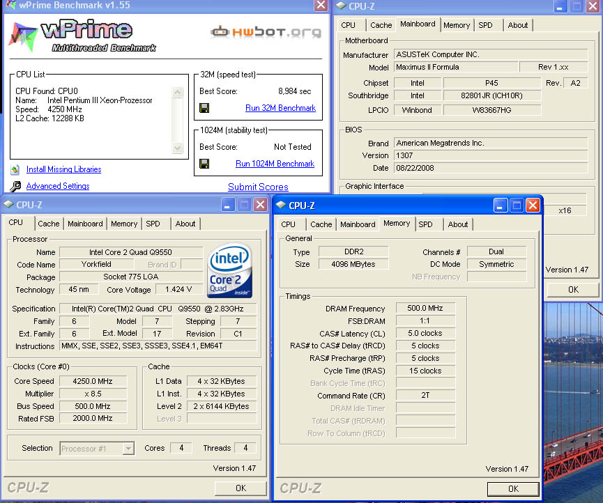Open About tab in Mainboard window
This screenshot has height=503, width=603.
[518, 25]
